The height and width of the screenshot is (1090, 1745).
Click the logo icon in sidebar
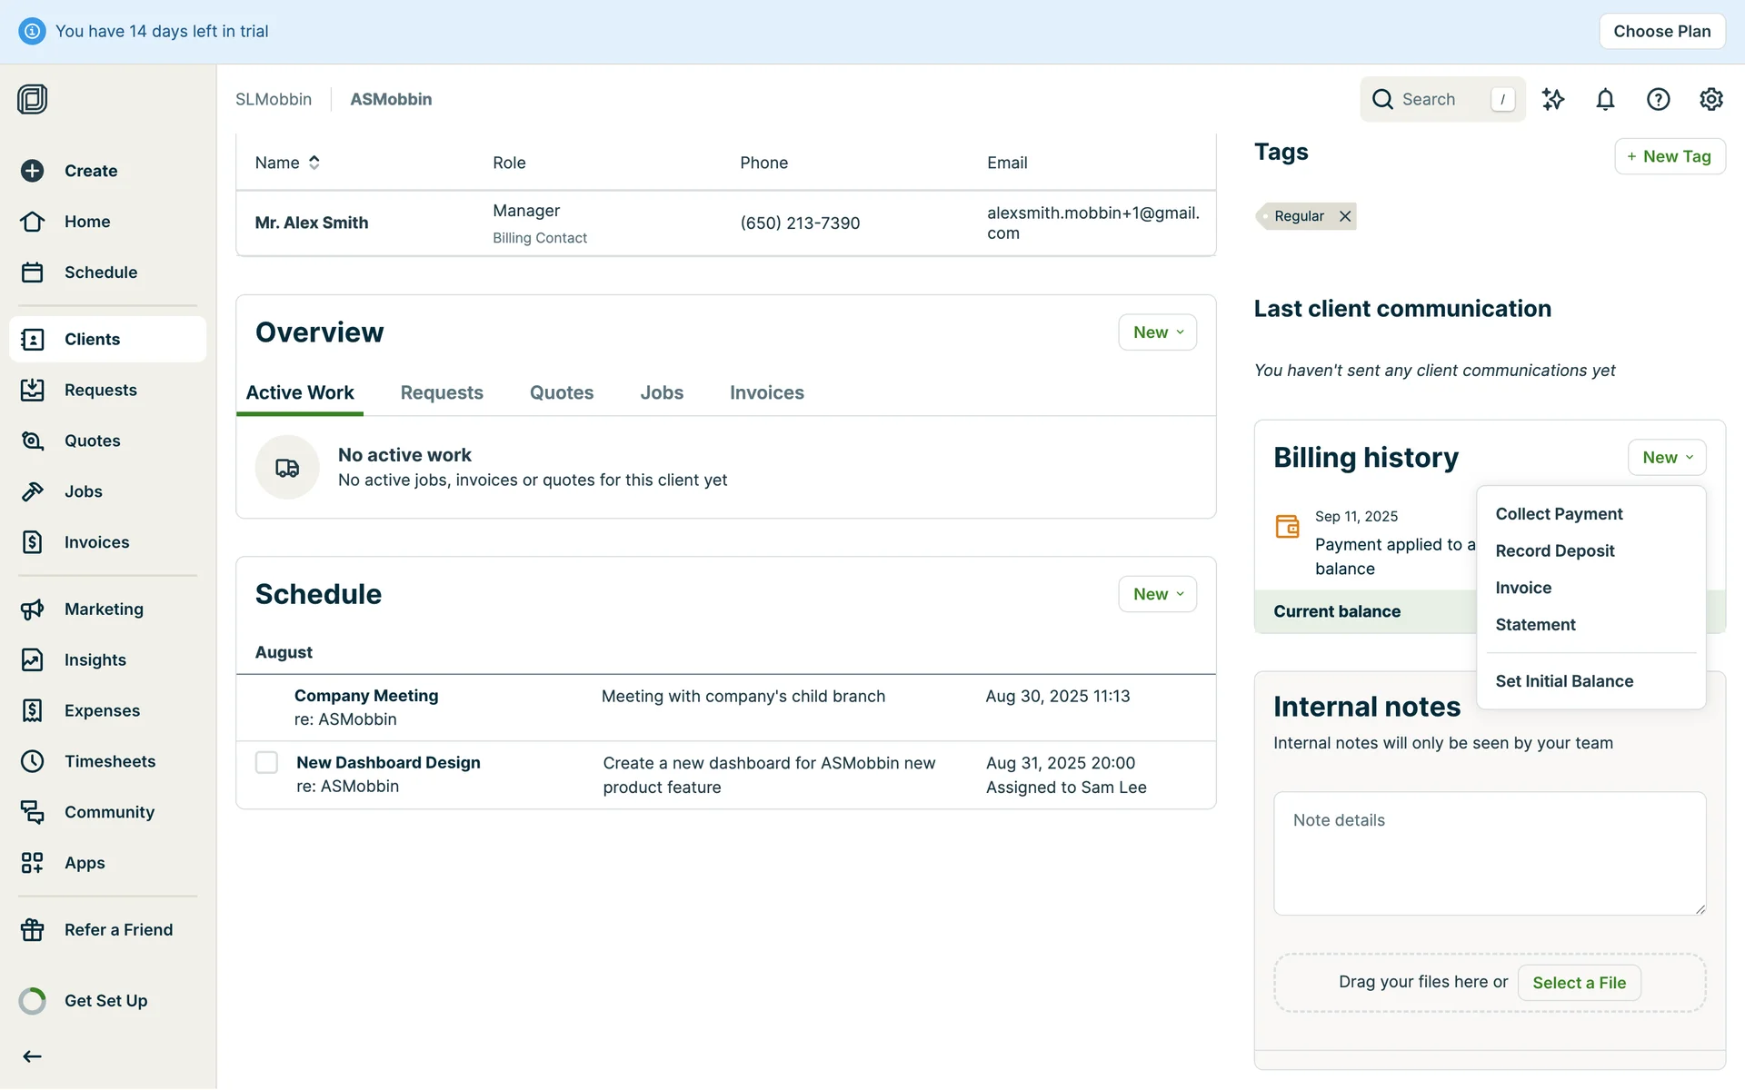(33, 99)
